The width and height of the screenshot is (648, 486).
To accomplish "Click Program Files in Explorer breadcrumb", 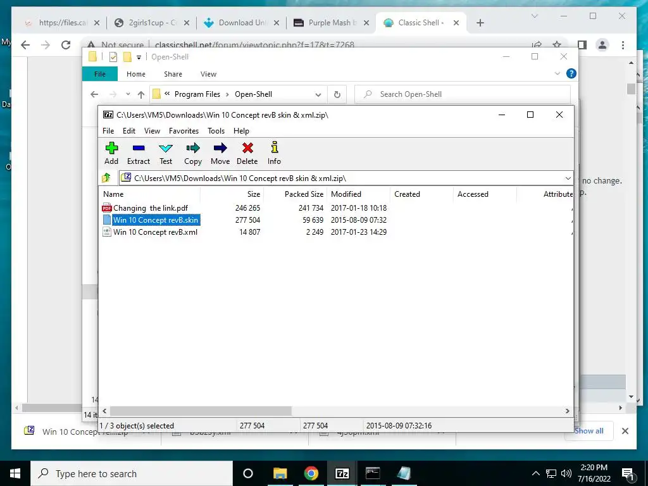I will click(197, 94).
